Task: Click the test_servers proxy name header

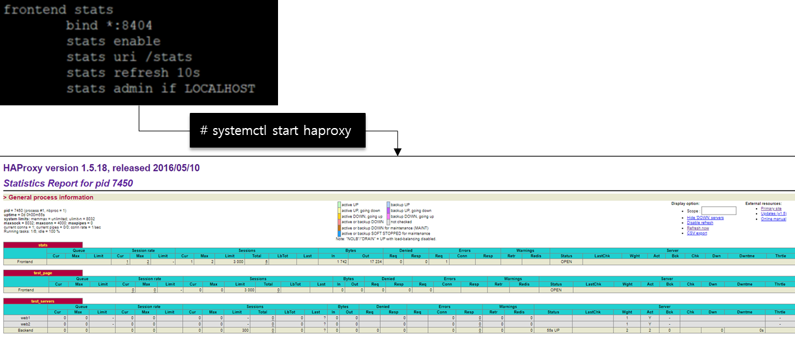Action: click(43, 301)
